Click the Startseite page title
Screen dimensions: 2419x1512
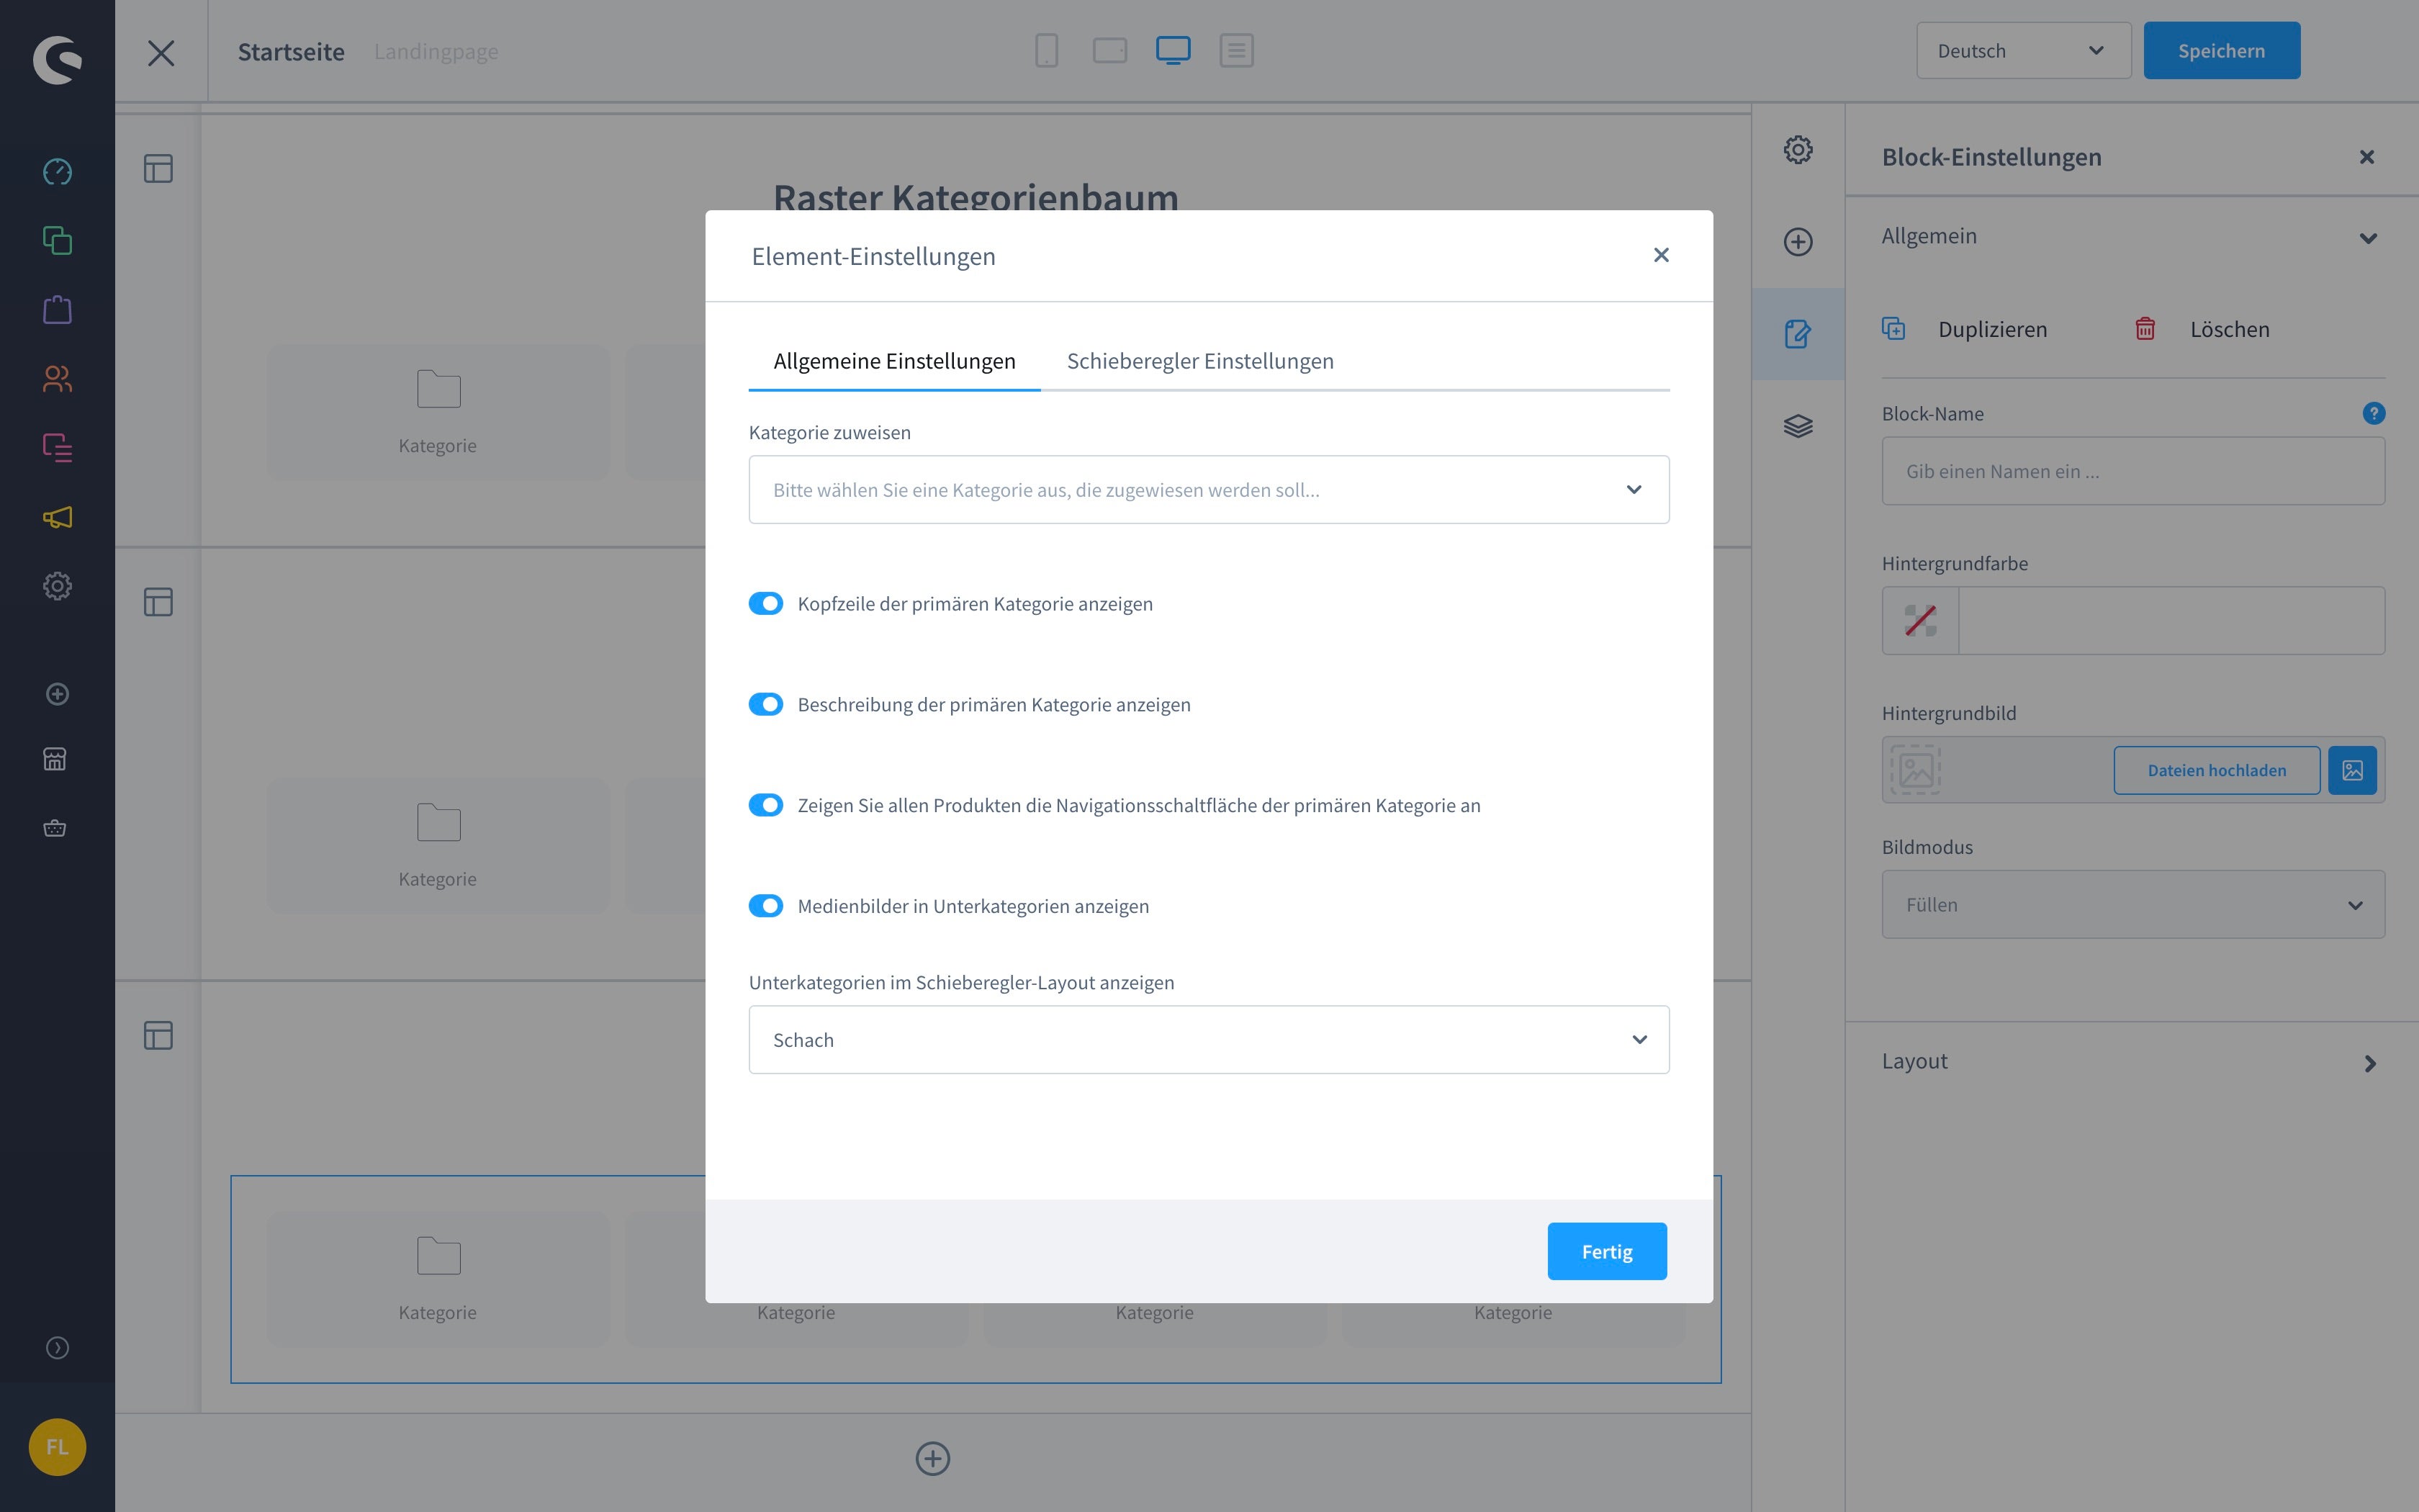click(291, 52)
